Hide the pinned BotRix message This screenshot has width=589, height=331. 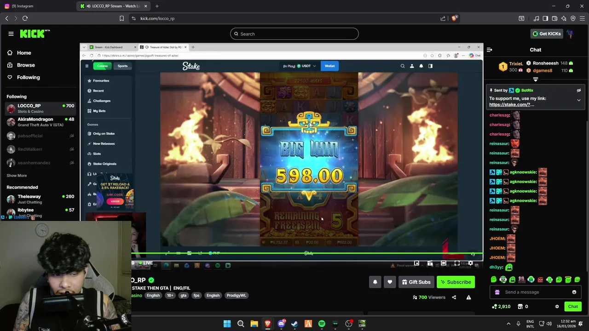[x=579, y=91]
